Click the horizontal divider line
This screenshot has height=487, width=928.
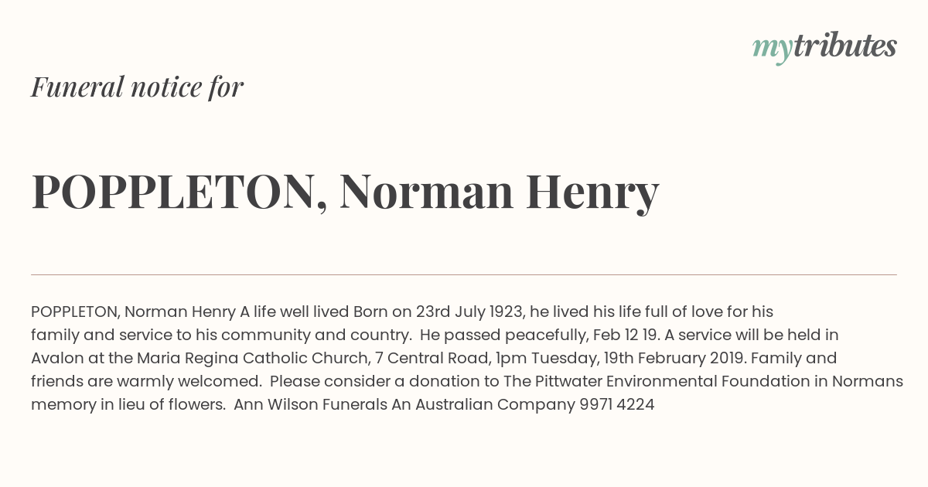click(464, 274)
